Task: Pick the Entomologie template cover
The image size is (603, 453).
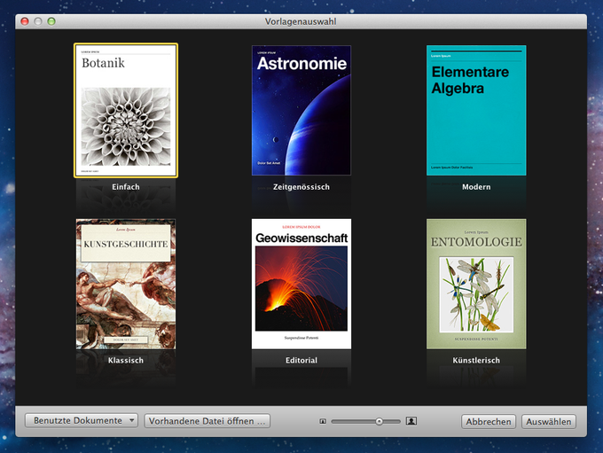Action: coord(476,285)
